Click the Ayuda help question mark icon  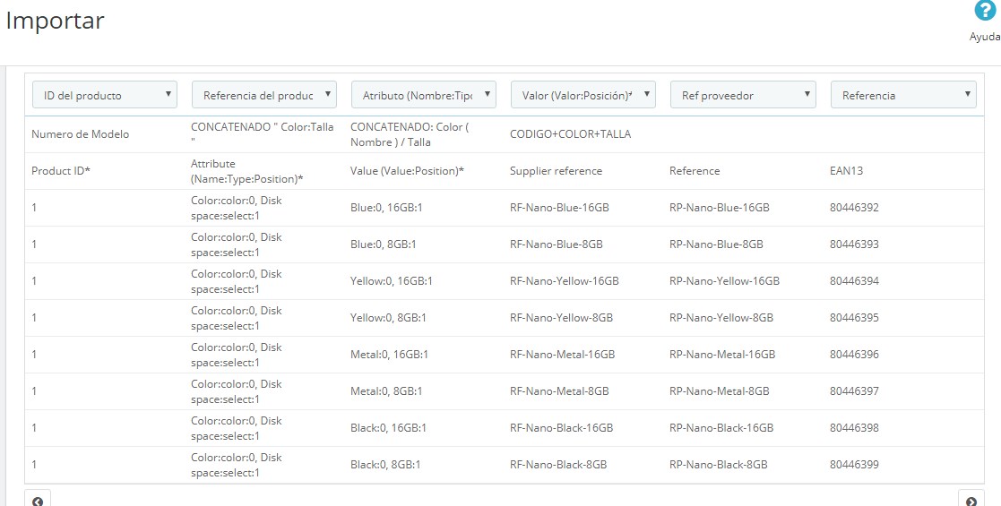(984, 11)
